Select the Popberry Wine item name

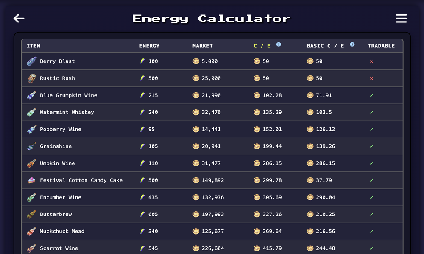click(x=61, y=129)
